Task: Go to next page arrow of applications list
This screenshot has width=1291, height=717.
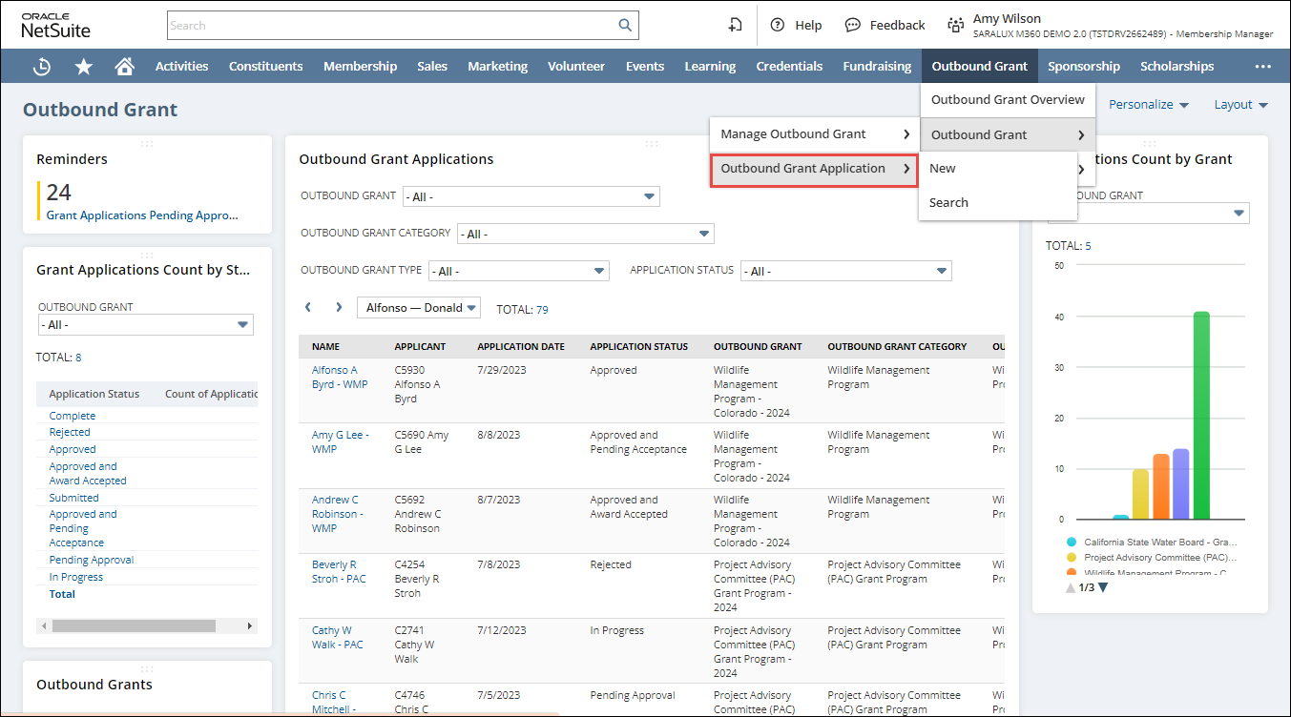Action: pyautogui.click(x=339, y=308)
